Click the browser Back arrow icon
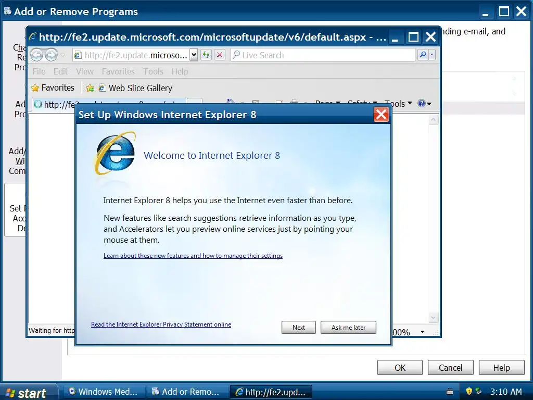 click(x=37, y=55)
